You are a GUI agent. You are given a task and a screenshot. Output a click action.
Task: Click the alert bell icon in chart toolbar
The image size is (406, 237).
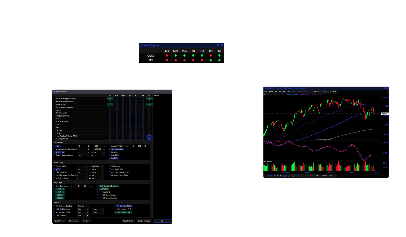334,92
